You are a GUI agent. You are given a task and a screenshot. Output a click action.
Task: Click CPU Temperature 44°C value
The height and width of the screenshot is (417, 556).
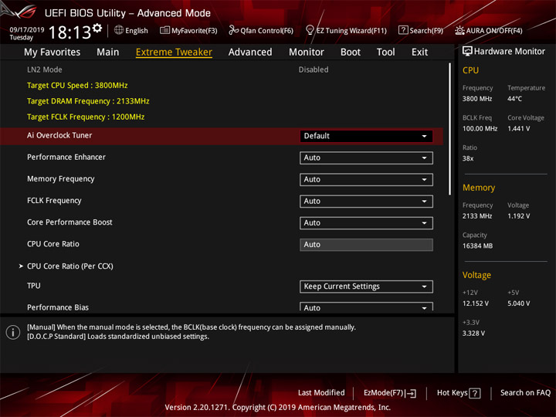click(514, 99)
